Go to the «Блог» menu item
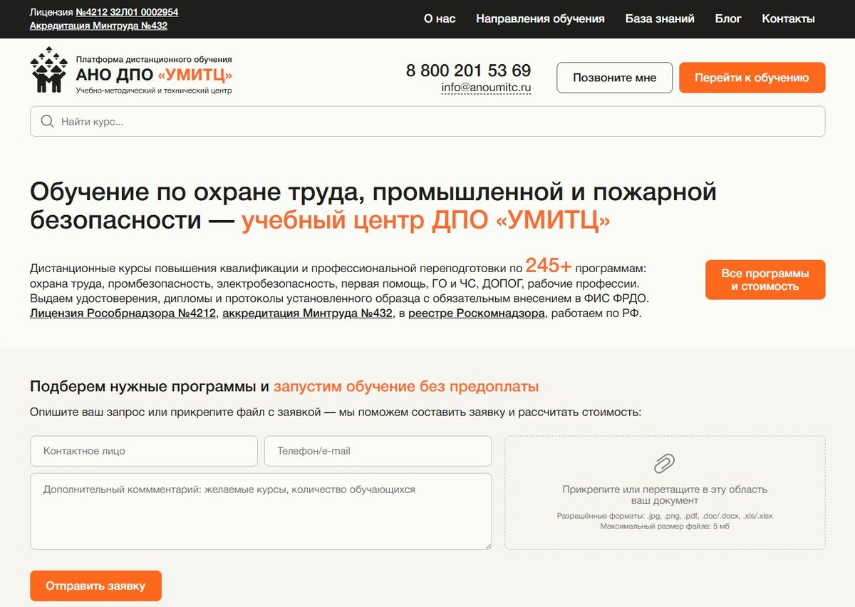The image size is (855, 607). (x=728, y=19)
